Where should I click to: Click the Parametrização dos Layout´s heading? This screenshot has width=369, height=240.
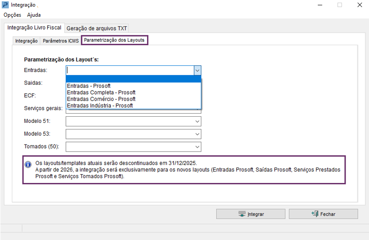pyautogui.click(x=61, y=60)
